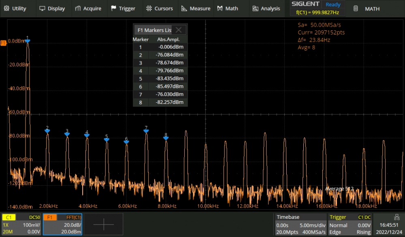Select marker 2 row in markers list
Image resolution: width=405 pixels, height=237 pixels.
pyautogui.click(x=160, y=55)
